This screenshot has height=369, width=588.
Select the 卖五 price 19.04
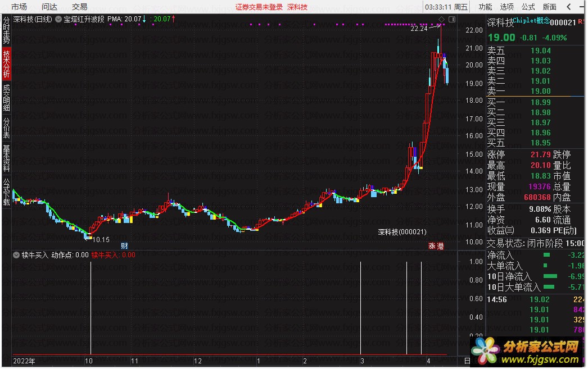point(540,51)
